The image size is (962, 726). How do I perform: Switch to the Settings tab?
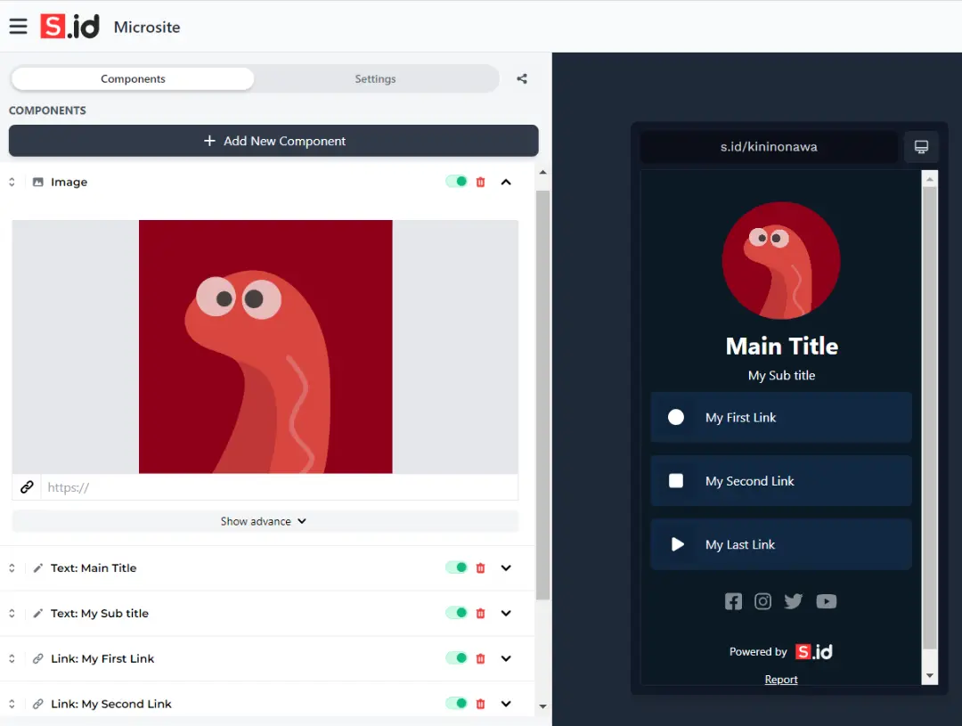(x=375, y=79)
